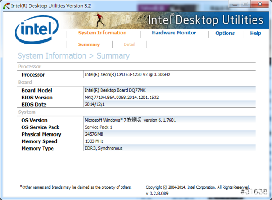Click the Memory Type DDR3 value
272x200 pixels.
[x=103, y=148]
